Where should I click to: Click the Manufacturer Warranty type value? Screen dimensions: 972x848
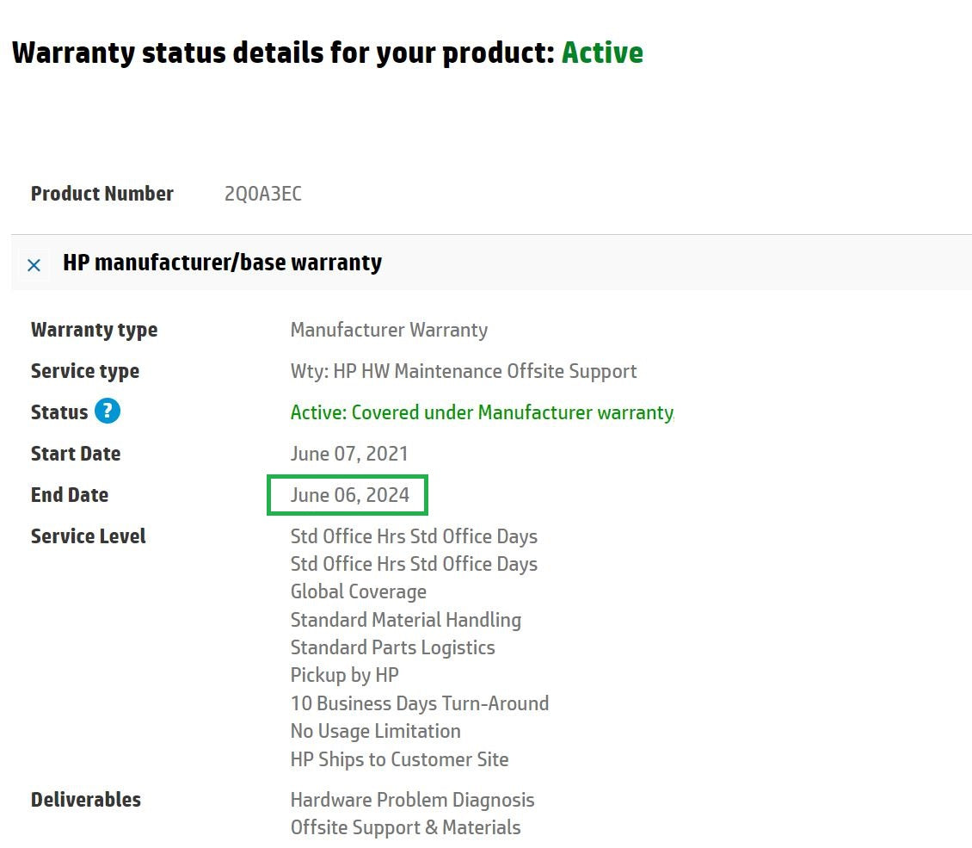pos(389,330)
